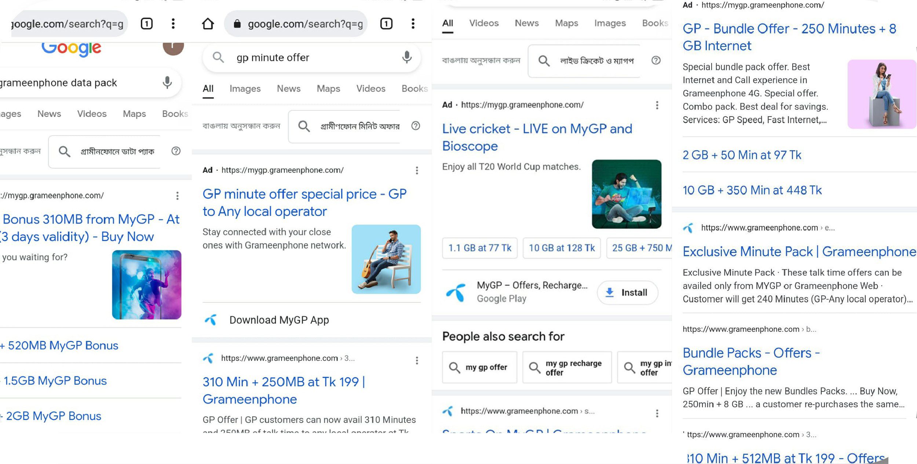Select All tab in third panel

[447, 23]
